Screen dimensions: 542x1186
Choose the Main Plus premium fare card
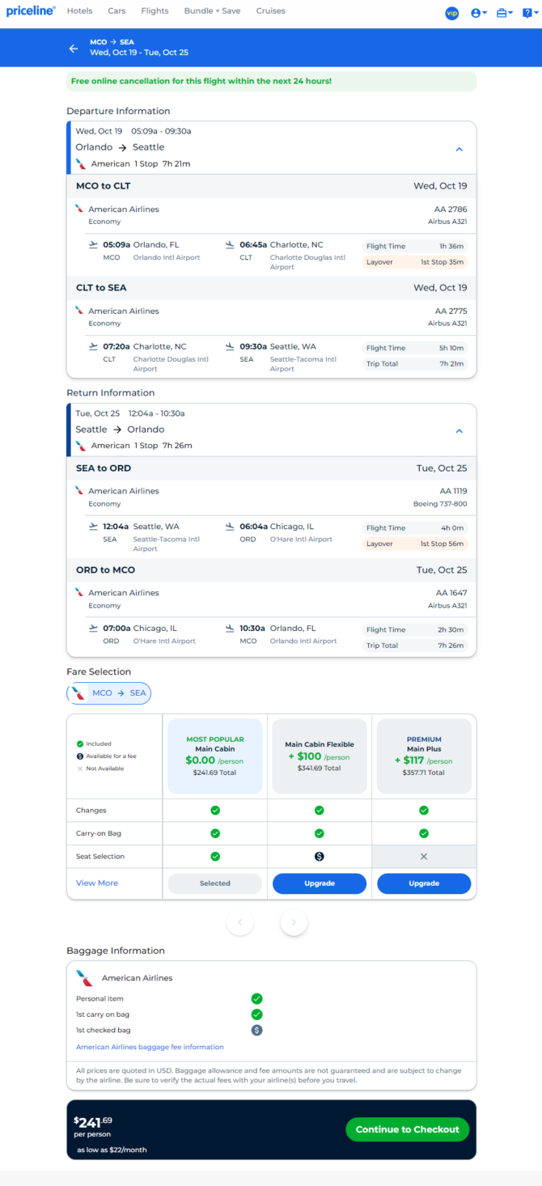point(424,756)
